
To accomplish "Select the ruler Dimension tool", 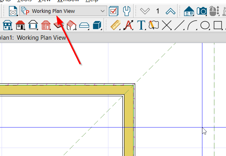I will [116, 25].
